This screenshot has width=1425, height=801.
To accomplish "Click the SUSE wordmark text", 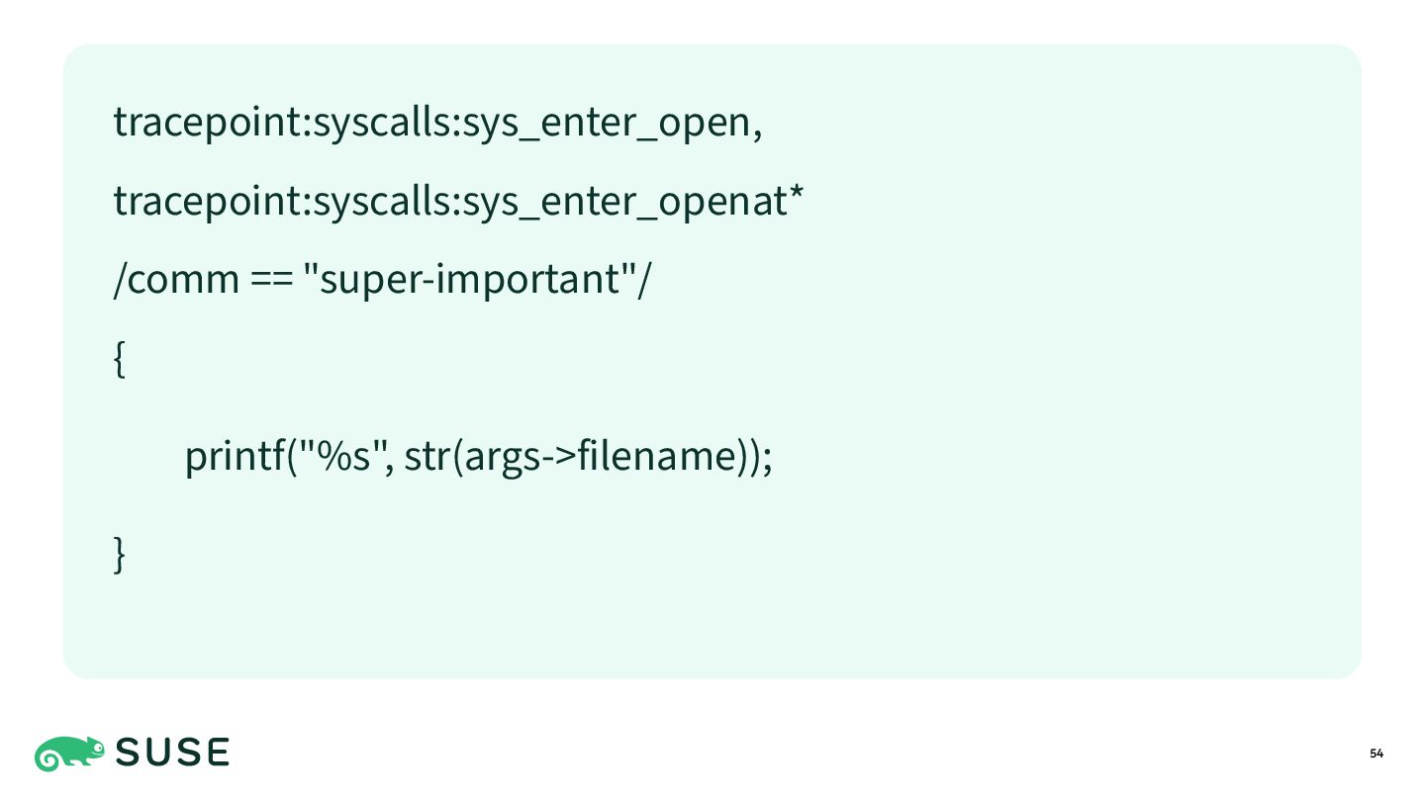I will click(173, 754).
